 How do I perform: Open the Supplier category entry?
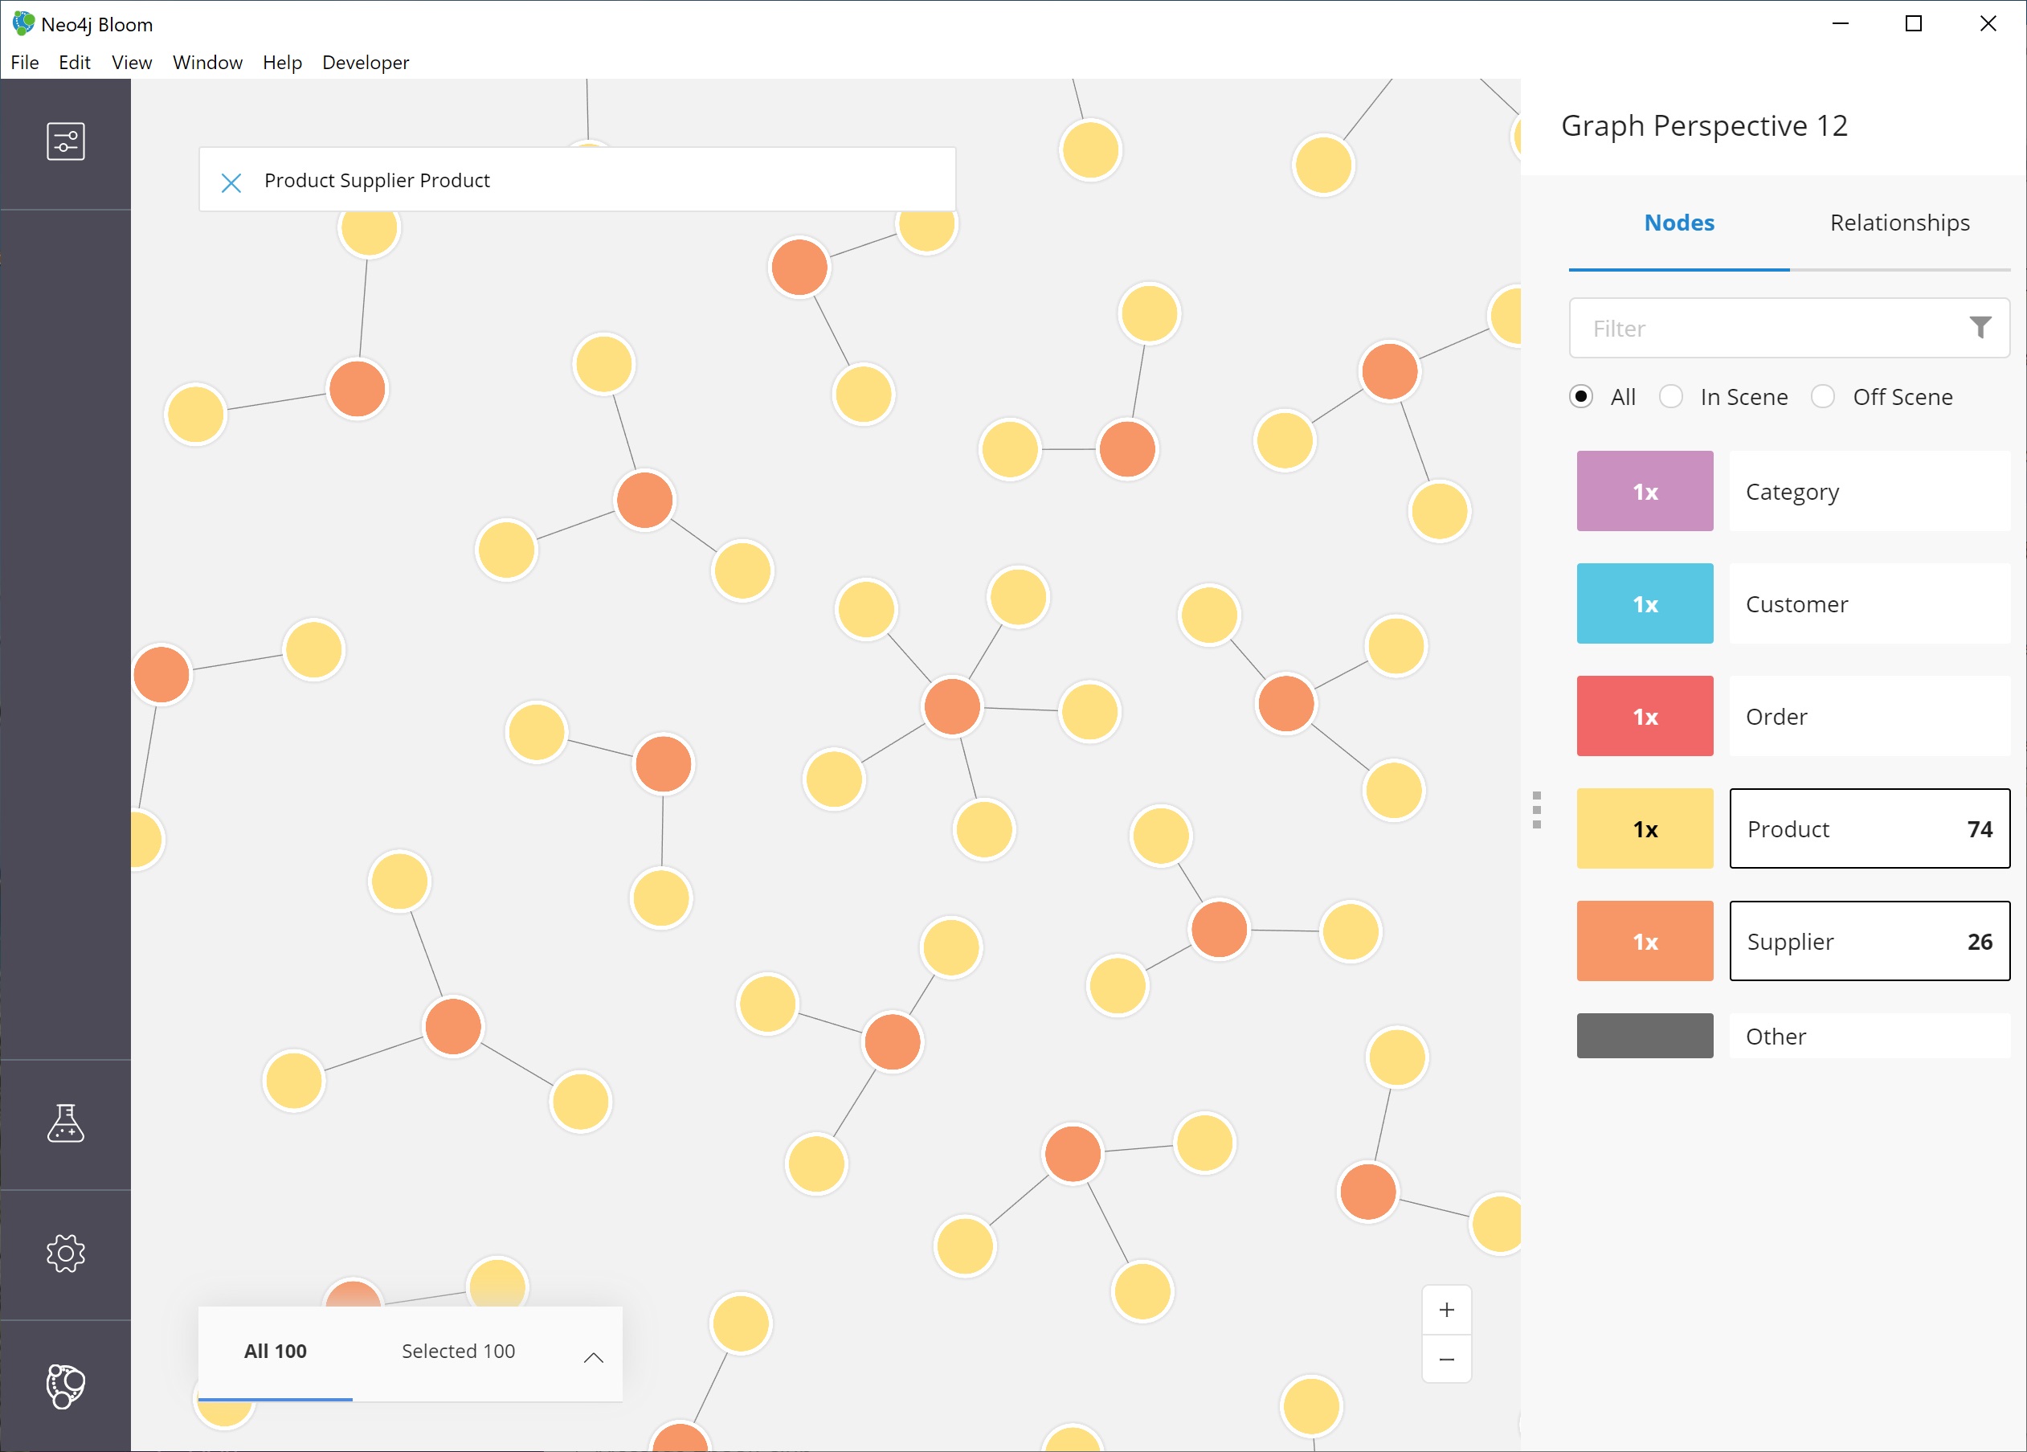coord(1869,941)
